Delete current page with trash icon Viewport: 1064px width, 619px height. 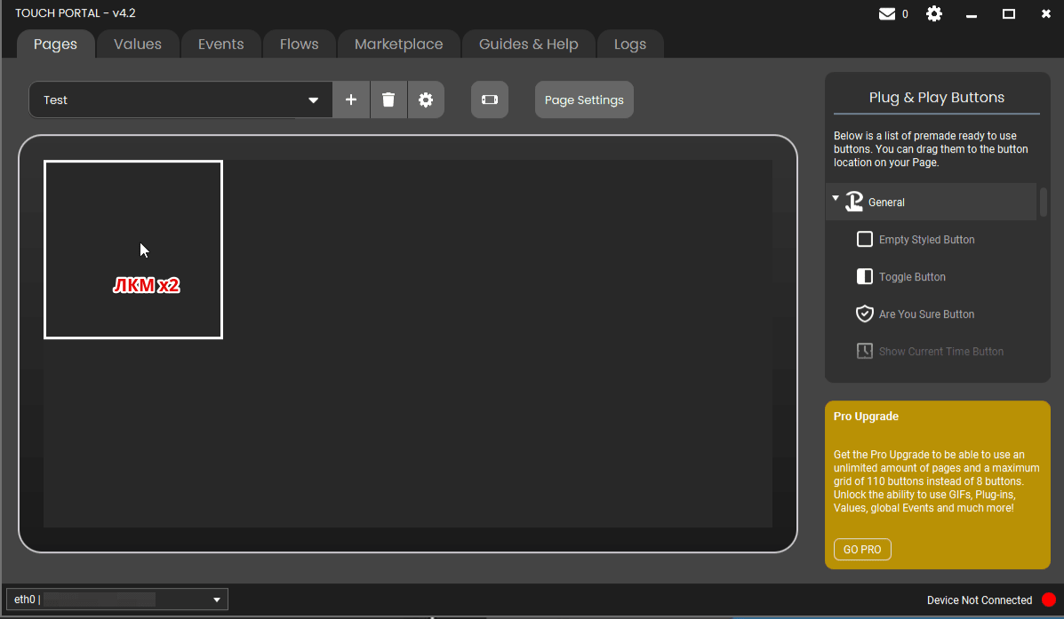388,99
